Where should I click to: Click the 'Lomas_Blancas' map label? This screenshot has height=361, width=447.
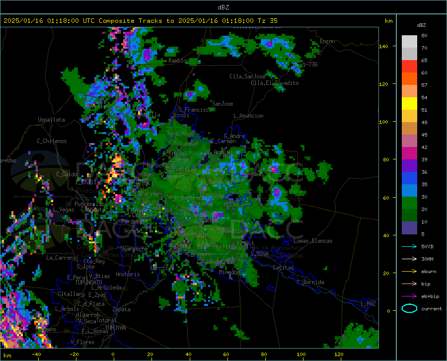pyautogui.click(x=313, y=241)
